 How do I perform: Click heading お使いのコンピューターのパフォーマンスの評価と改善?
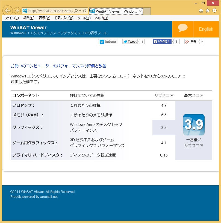[x=58, y=66]
